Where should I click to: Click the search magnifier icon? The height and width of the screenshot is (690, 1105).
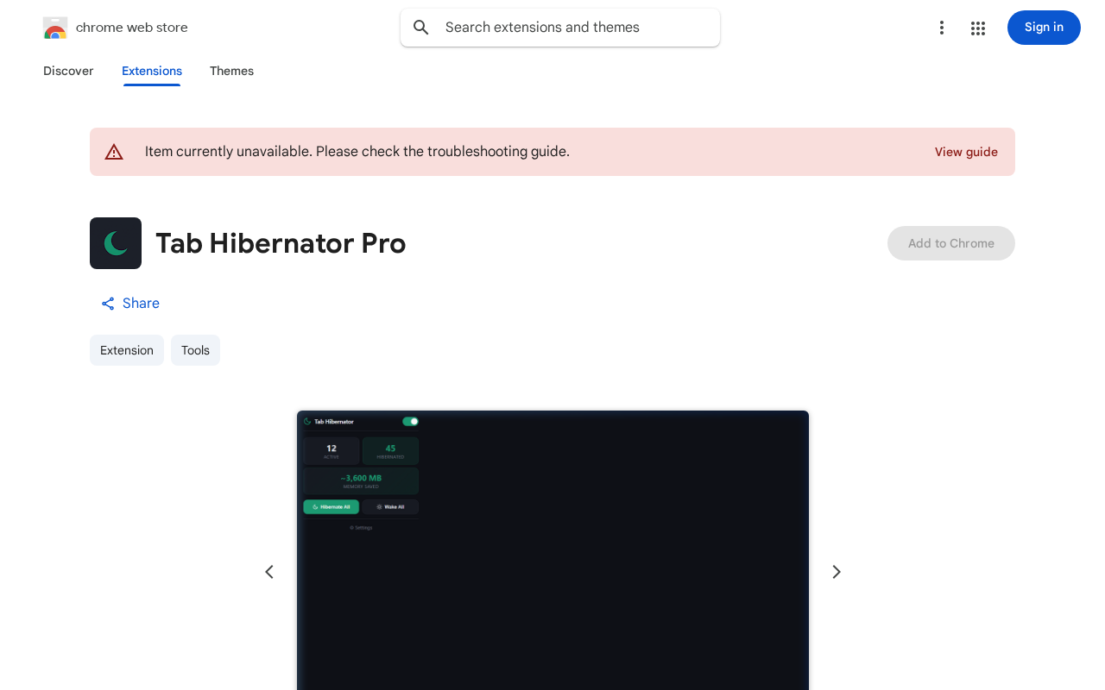click(x=421, y=28)
